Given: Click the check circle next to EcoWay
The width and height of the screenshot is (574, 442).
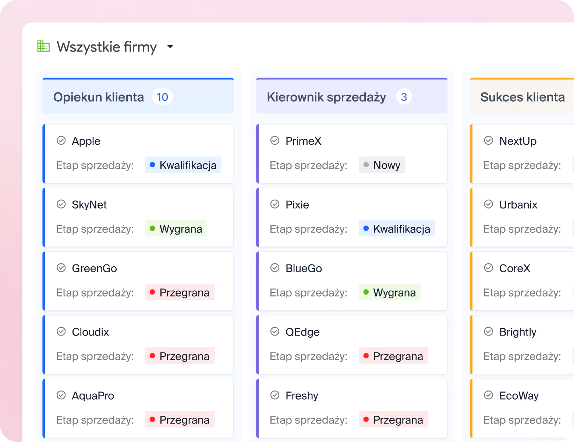Looking at the screenshot, I should click(489, 395).
